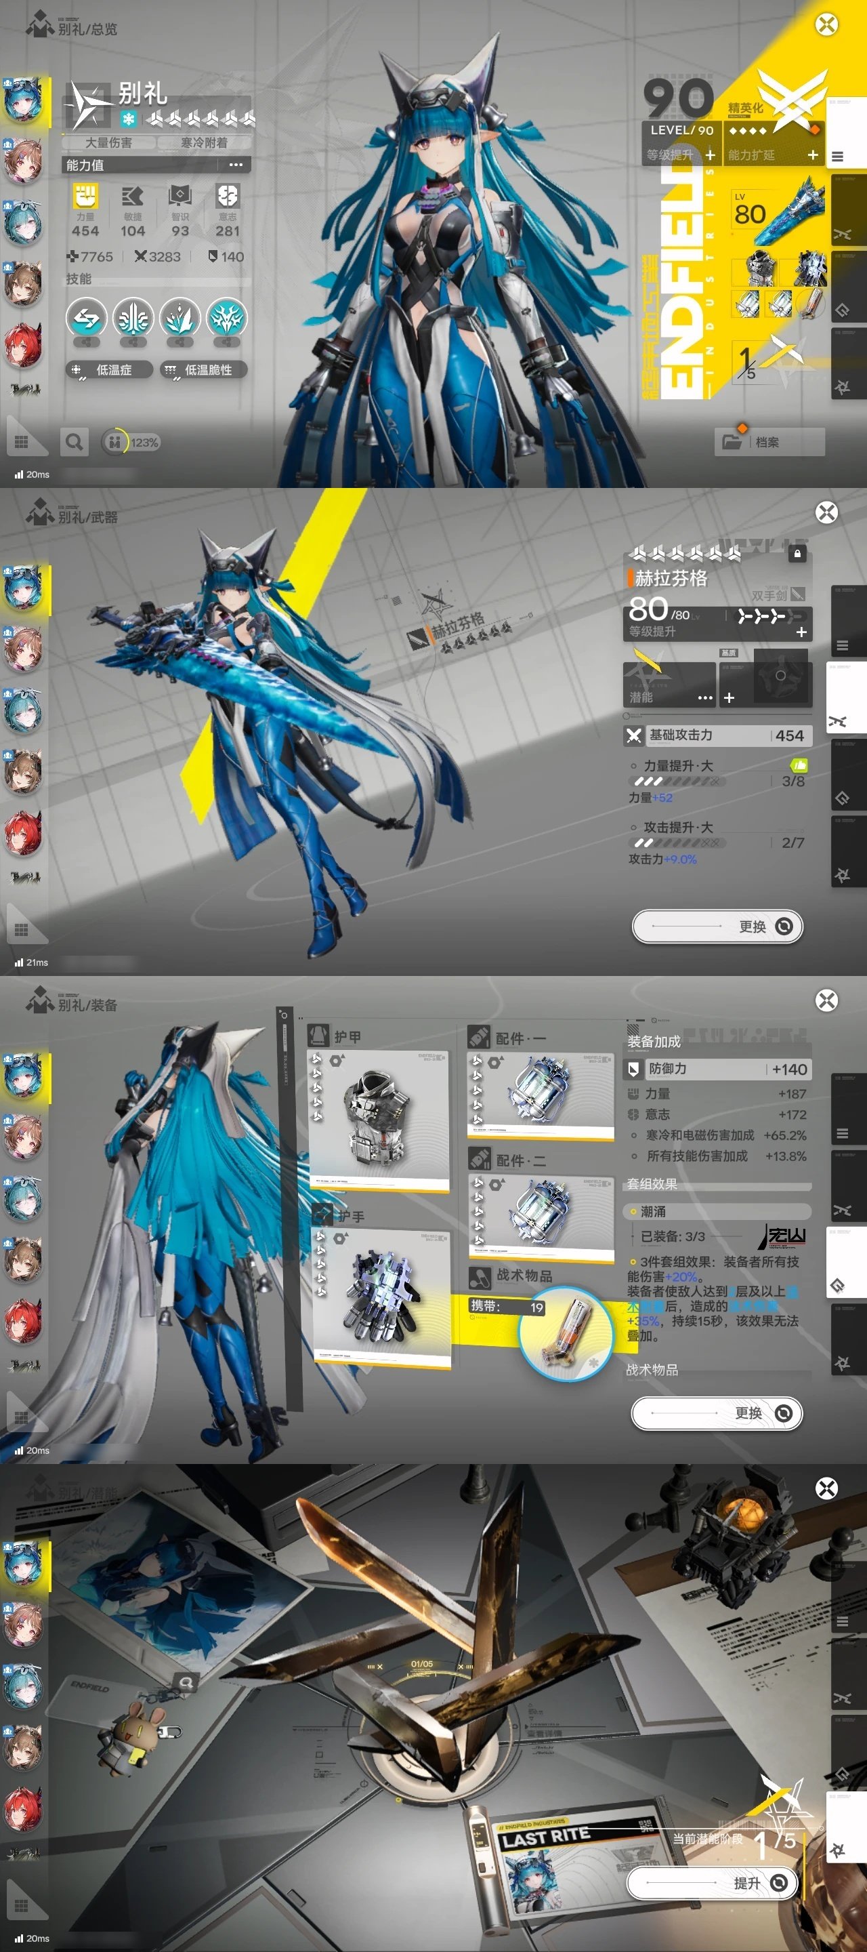This screenshot has height=1952, width=867.
Task: Open the 战术物品 tactical item slot
Action: pos(565,1334)
